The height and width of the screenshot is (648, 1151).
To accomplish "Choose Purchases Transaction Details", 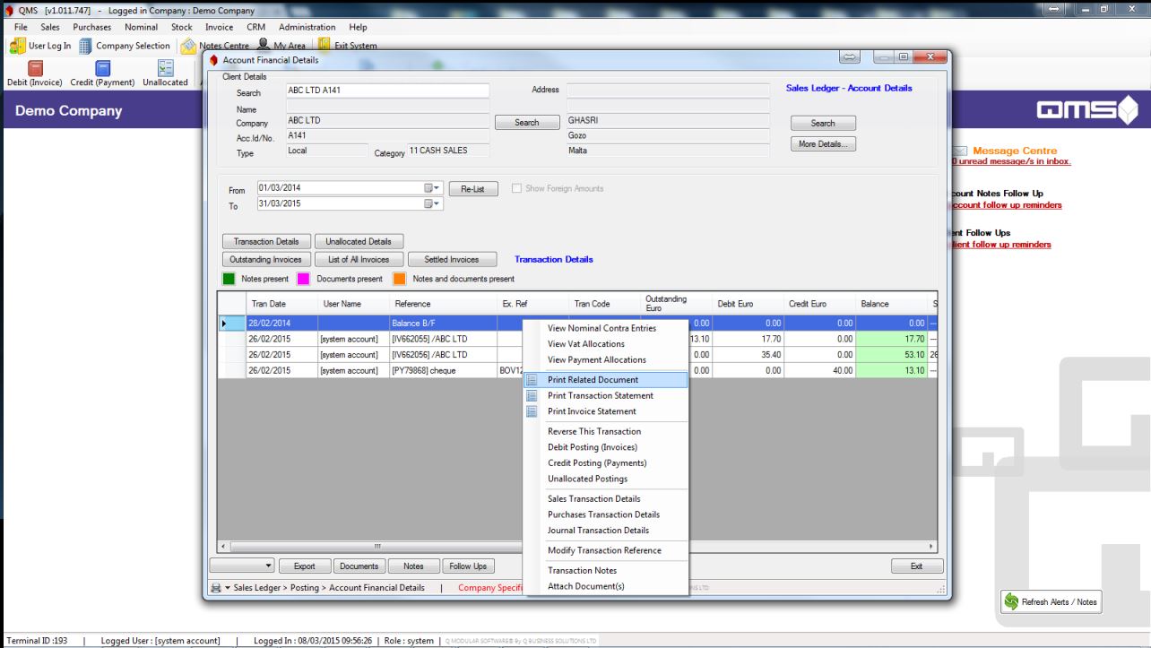I will [x=606, y=514].
